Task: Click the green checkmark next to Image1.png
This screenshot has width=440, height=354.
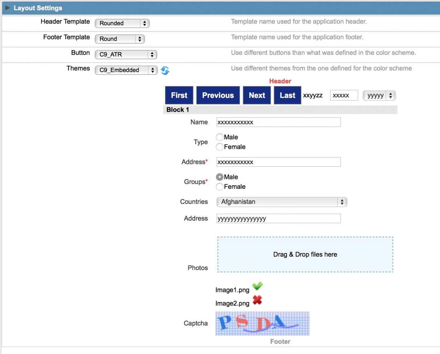Action: tap(258, 286)
